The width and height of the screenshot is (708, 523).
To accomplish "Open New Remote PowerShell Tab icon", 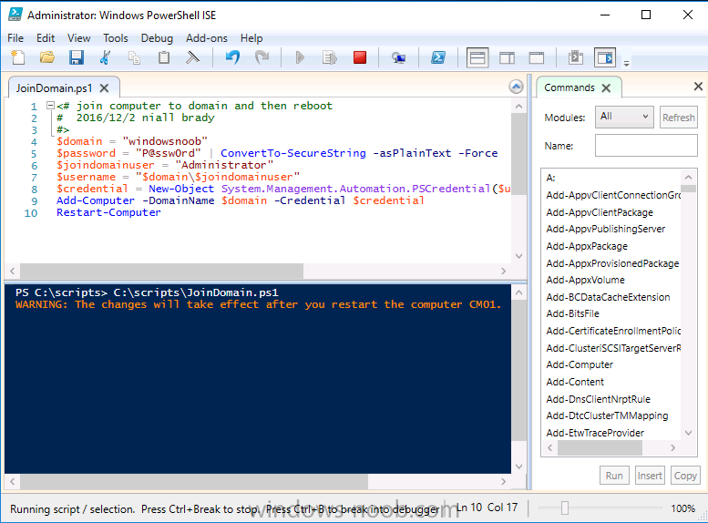I will pos(398,57).
